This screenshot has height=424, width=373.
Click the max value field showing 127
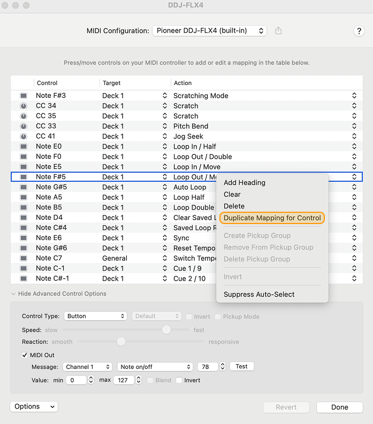click(124, 380)
